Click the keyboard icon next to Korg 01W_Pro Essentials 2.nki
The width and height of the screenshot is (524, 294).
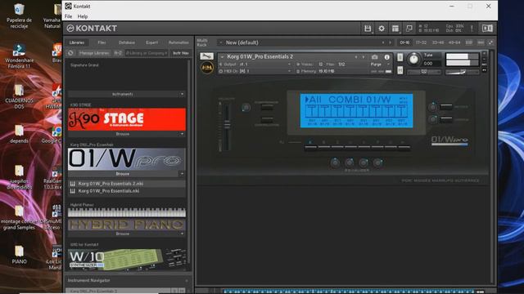[x=73, y=184]
